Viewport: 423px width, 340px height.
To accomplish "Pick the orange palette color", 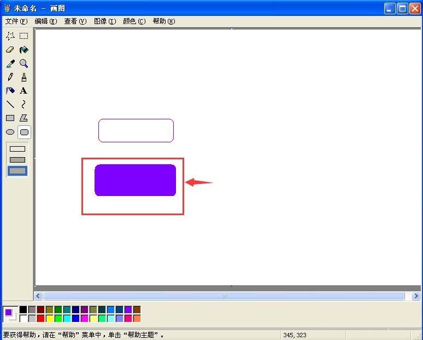I will [x=137, y=319].
